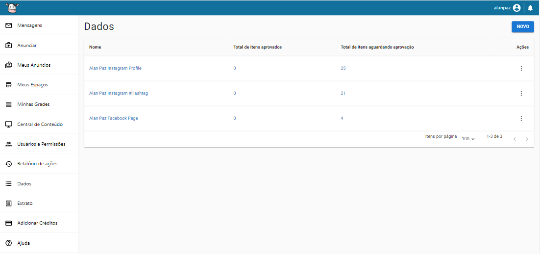Open the Alan Paz Instagram #Hashtag link
540x254 pixels.
(x=119, y=93)
